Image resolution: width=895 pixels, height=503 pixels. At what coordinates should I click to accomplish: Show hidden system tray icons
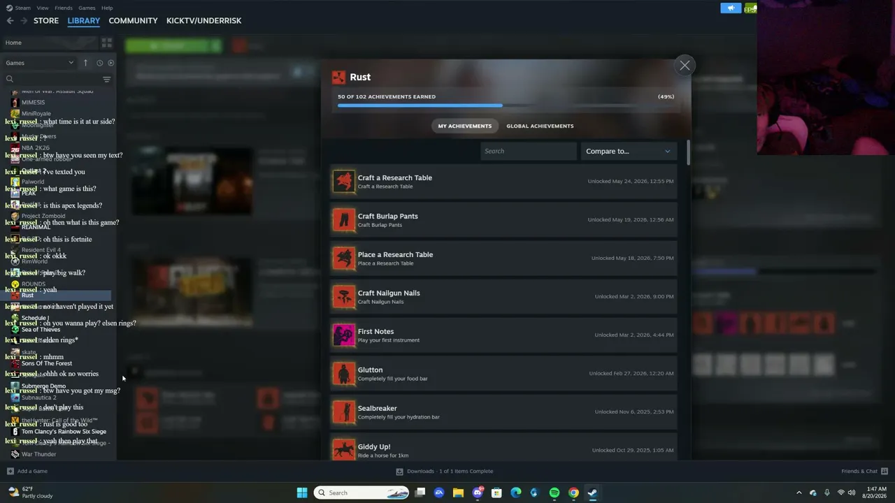point(799,493)
